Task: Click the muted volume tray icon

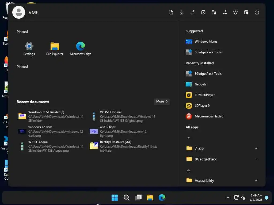Action: click(x=243, y=198)
